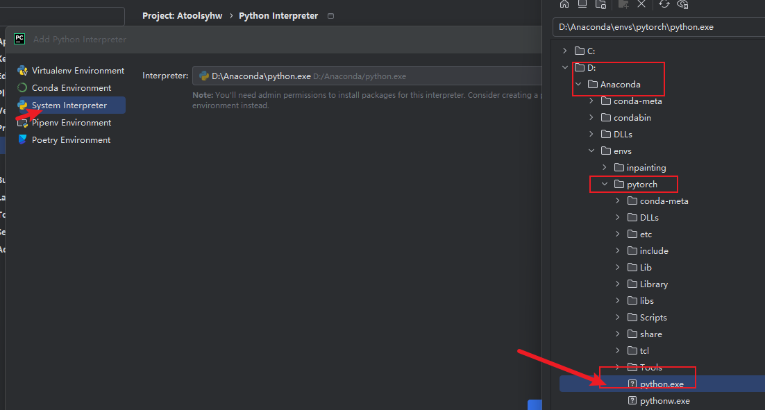Click the Add Python Interpreter dialog icon
This screenshot has width=765, height=410.
[19, 39]
